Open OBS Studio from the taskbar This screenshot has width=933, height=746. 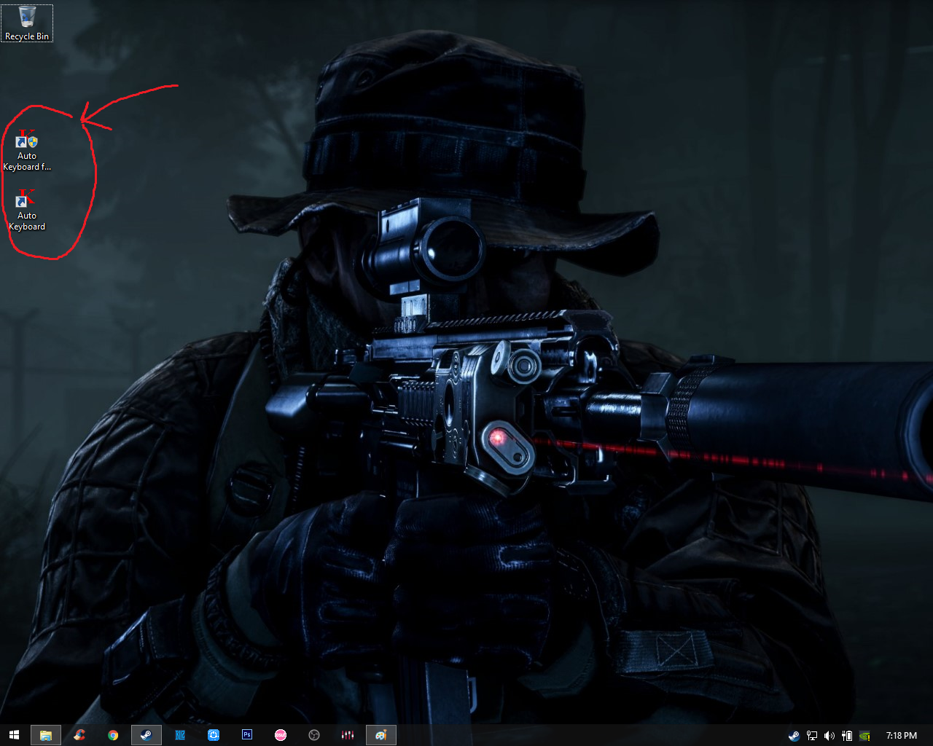click(314, 735)
